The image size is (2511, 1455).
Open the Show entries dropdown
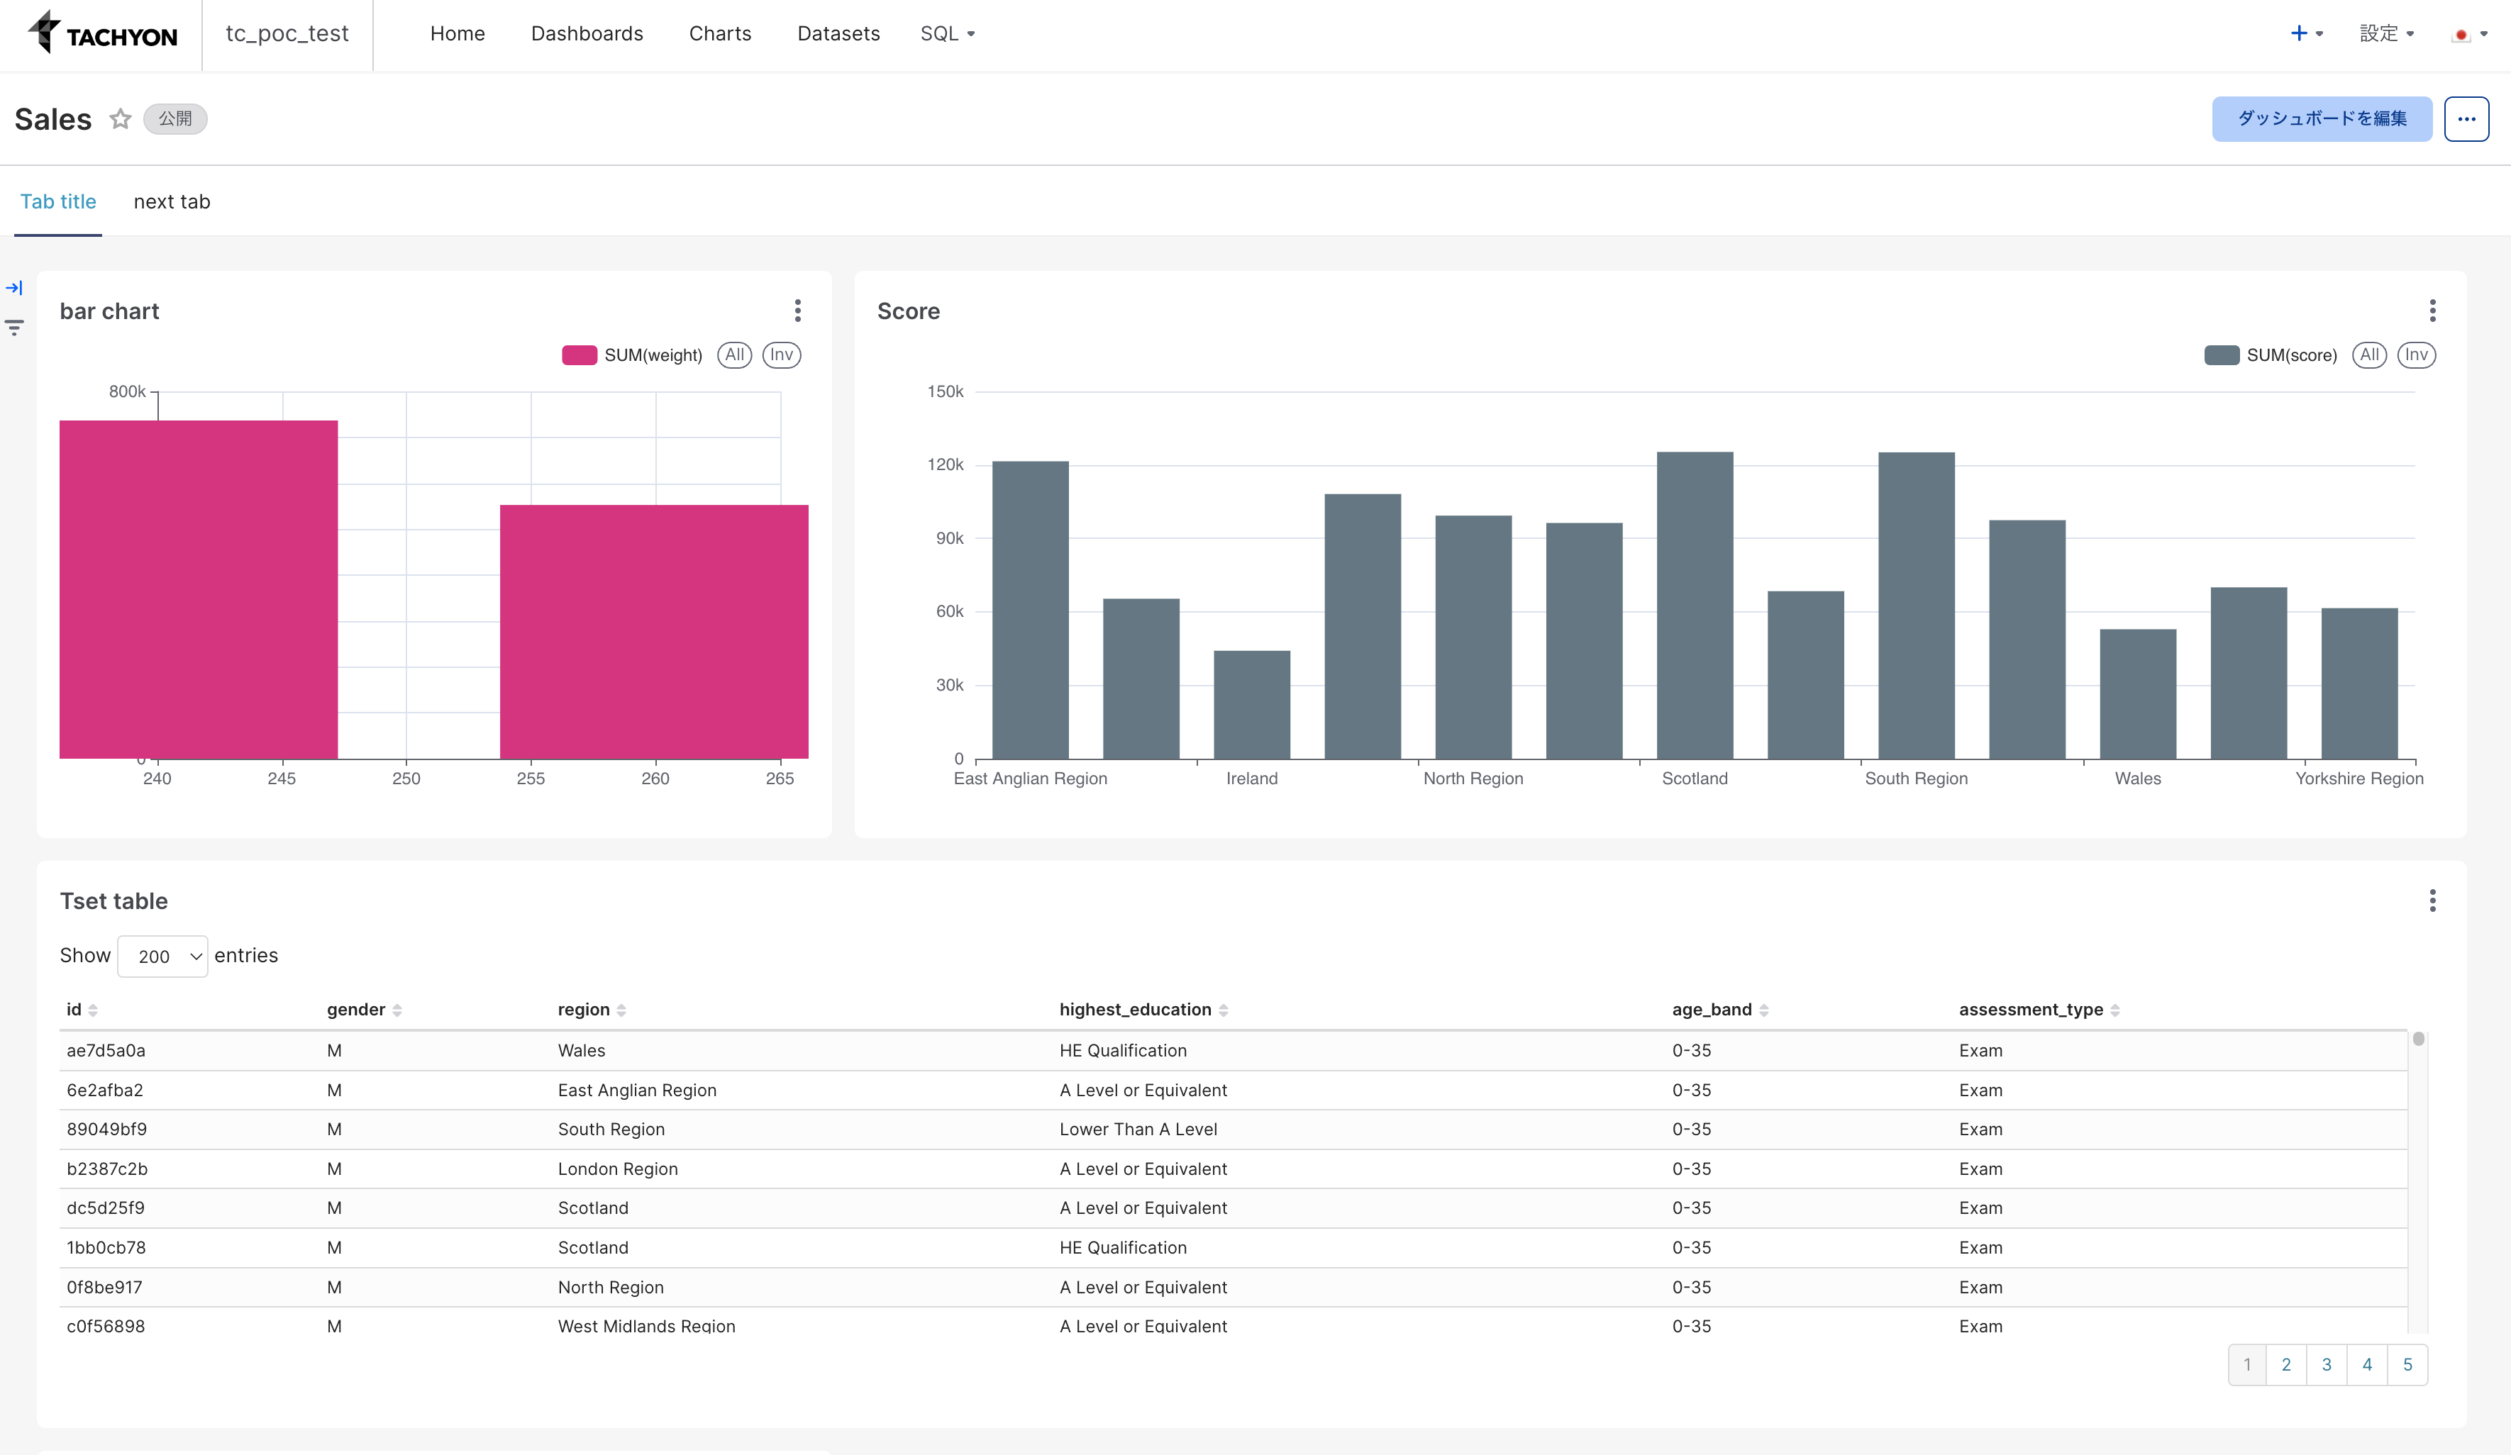click(162, 956)
